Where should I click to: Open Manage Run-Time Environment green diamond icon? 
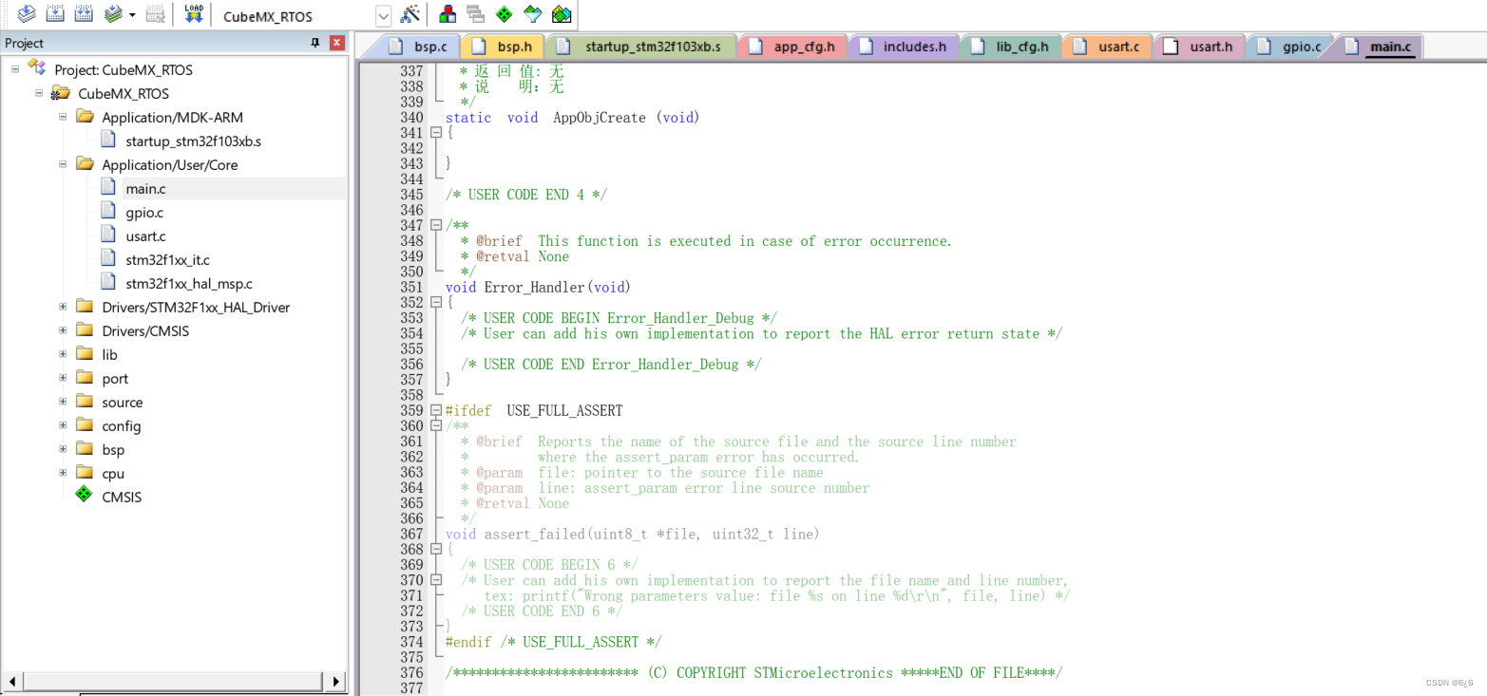pos(505,14)
